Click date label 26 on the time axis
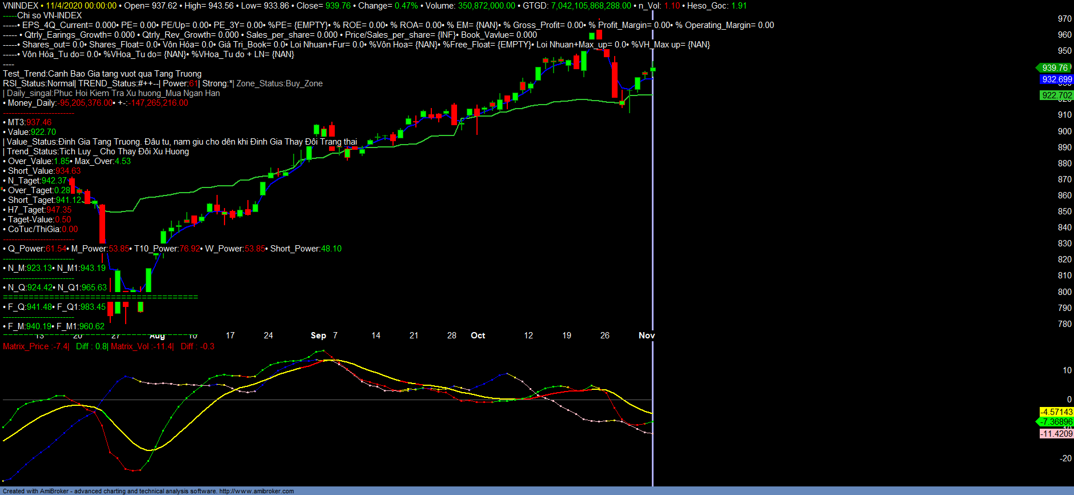Screen dimensions: 1074x495 (x=605, y=336)
